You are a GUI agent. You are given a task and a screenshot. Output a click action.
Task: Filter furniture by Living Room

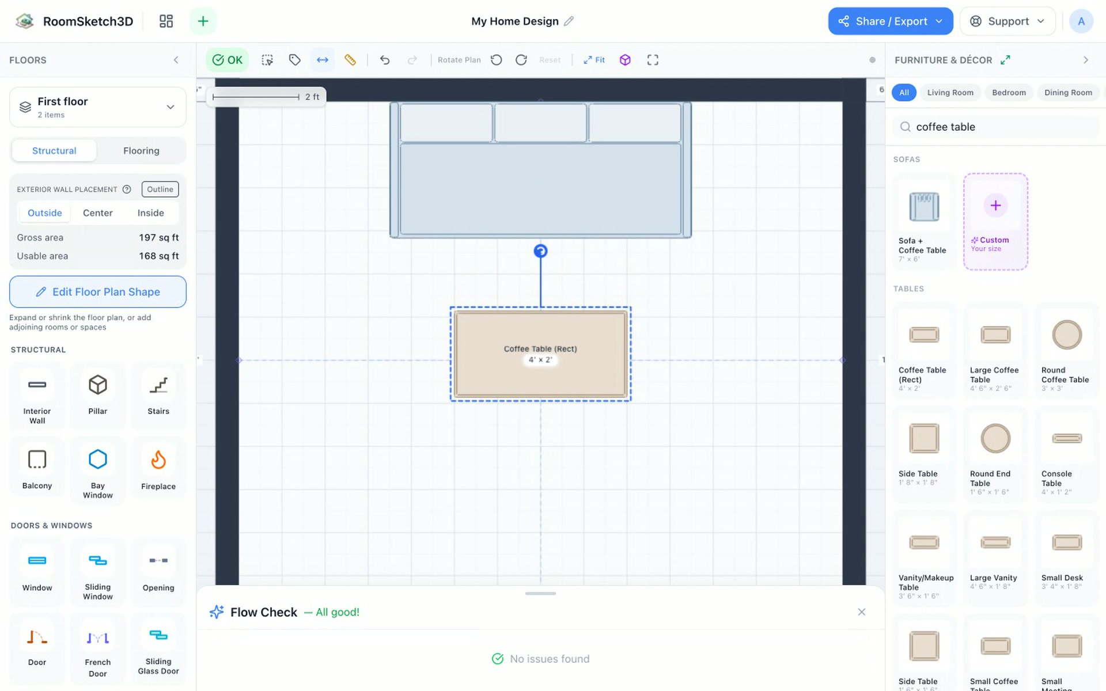coord(950,93)
